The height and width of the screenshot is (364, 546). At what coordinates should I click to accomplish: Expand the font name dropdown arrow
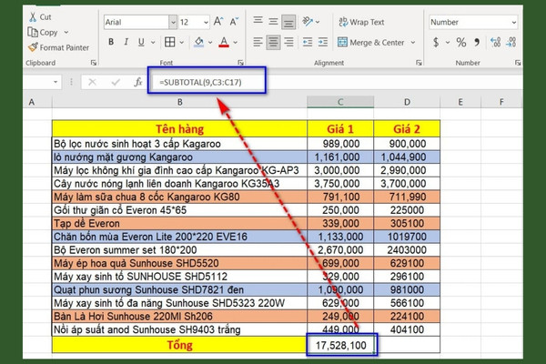(x=173, y=22)
